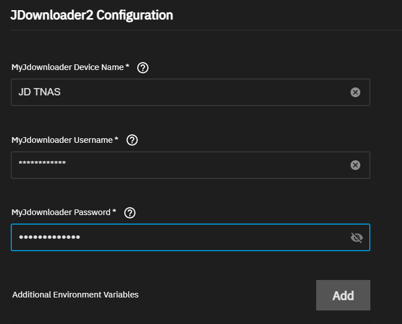Clear the Device Name field with X icon
This screenshot has width=402, height=324.
tap(355, 92)
